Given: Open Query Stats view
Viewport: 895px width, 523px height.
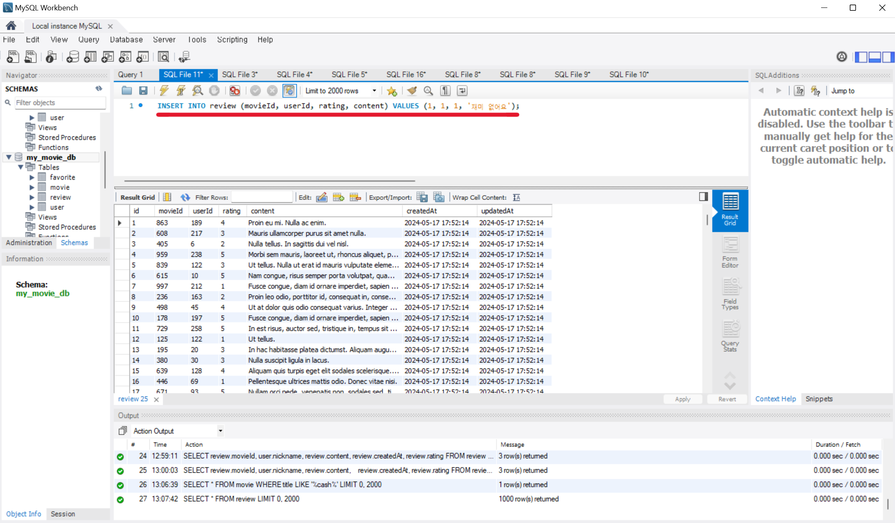Looking at the screenshot, I should (730, 336).
